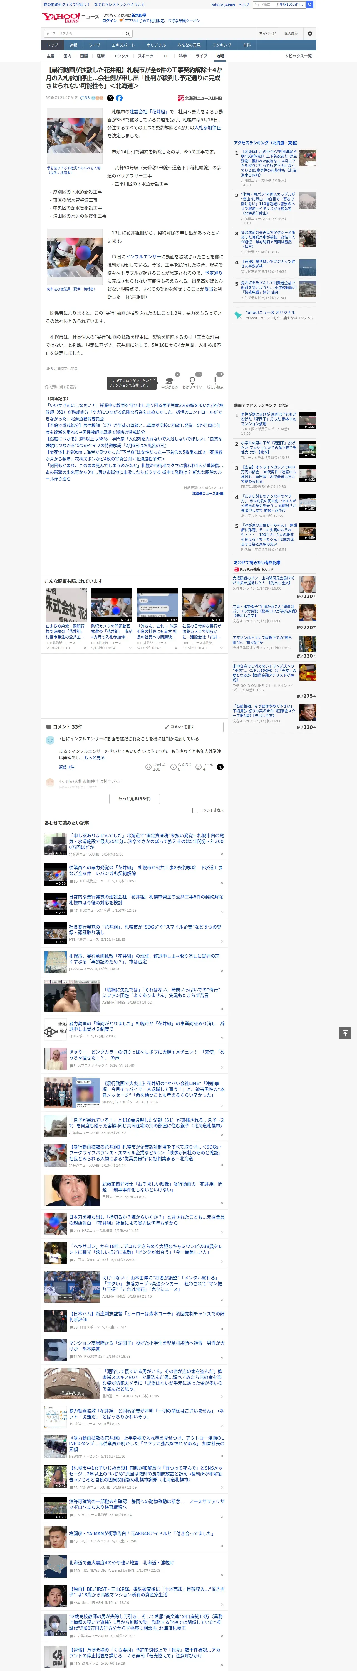Click the コメントを書く button

tap(179, 727)
